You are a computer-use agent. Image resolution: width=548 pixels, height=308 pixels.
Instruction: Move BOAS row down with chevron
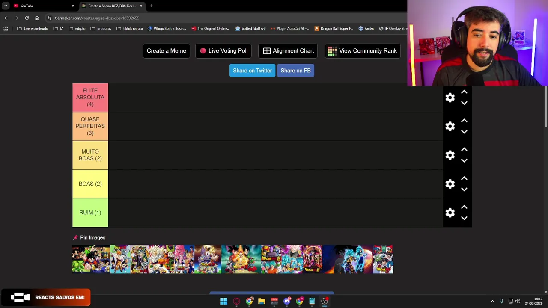464,190
